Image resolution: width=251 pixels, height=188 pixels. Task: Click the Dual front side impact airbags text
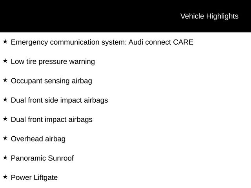[x=59, y=100]
